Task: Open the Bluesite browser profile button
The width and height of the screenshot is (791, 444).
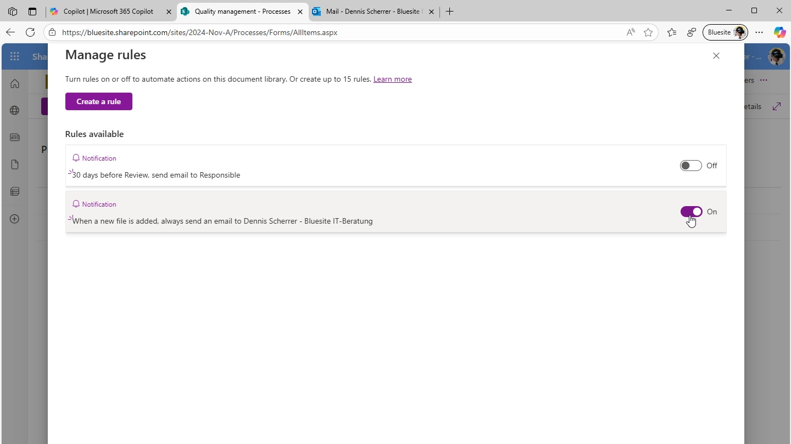Action: point(725,32)
